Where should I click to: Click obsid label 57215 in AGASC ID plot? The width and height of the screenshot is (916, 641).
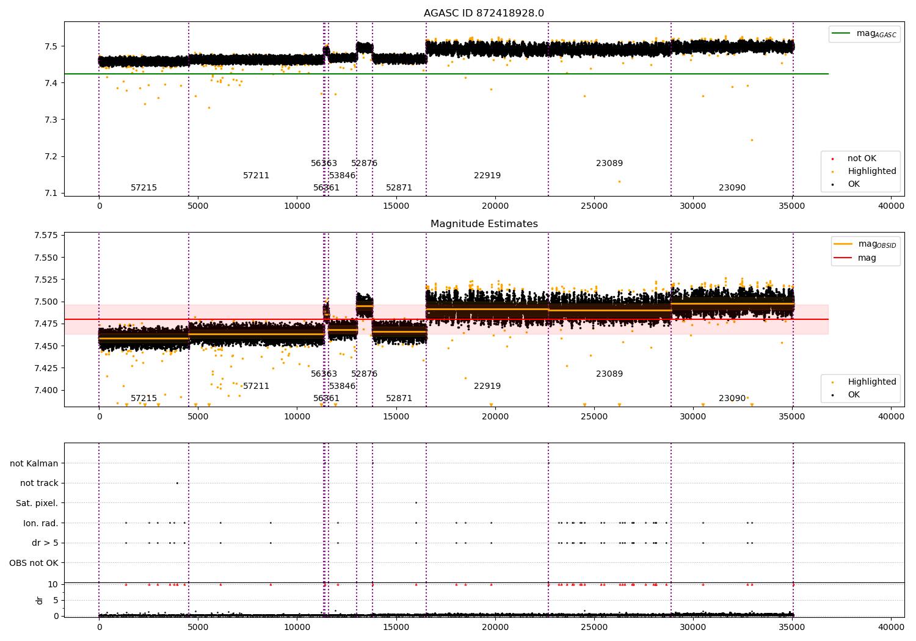click(144, 188)
